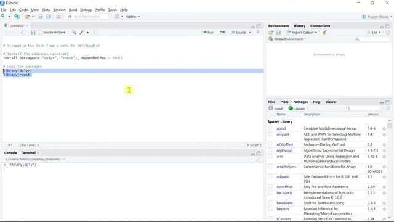
Task: Open the bayesm package link
Action: (283, 208)
